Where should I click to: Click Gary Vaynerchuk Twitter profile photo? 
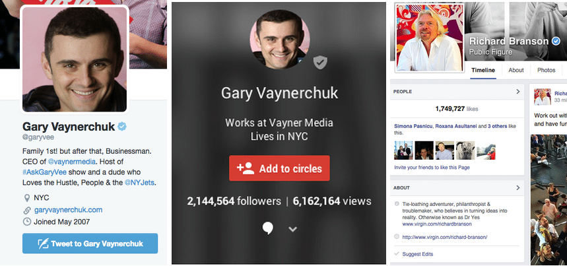click(x=75, y=59)
